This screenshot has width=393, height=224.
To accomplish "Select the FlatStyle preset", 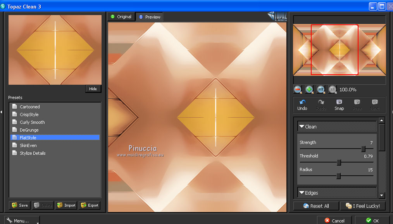I will coord(55,137).
